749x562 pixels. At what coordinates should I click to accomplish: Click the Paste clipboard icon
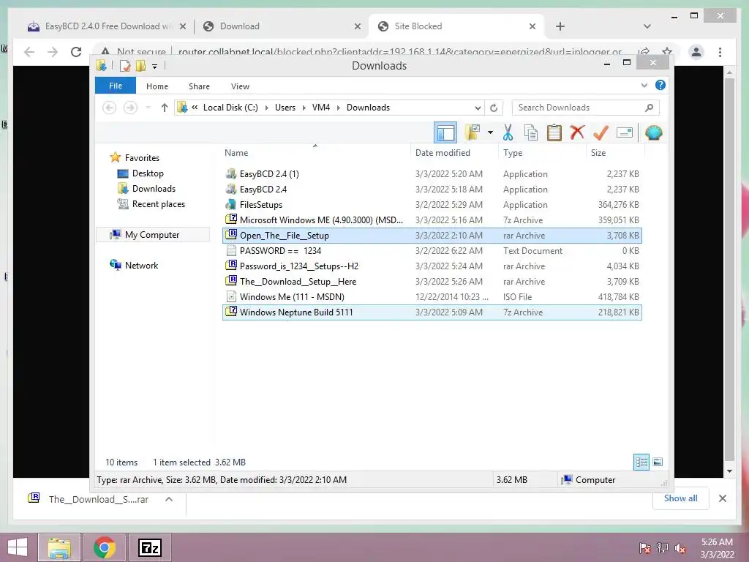554,132
